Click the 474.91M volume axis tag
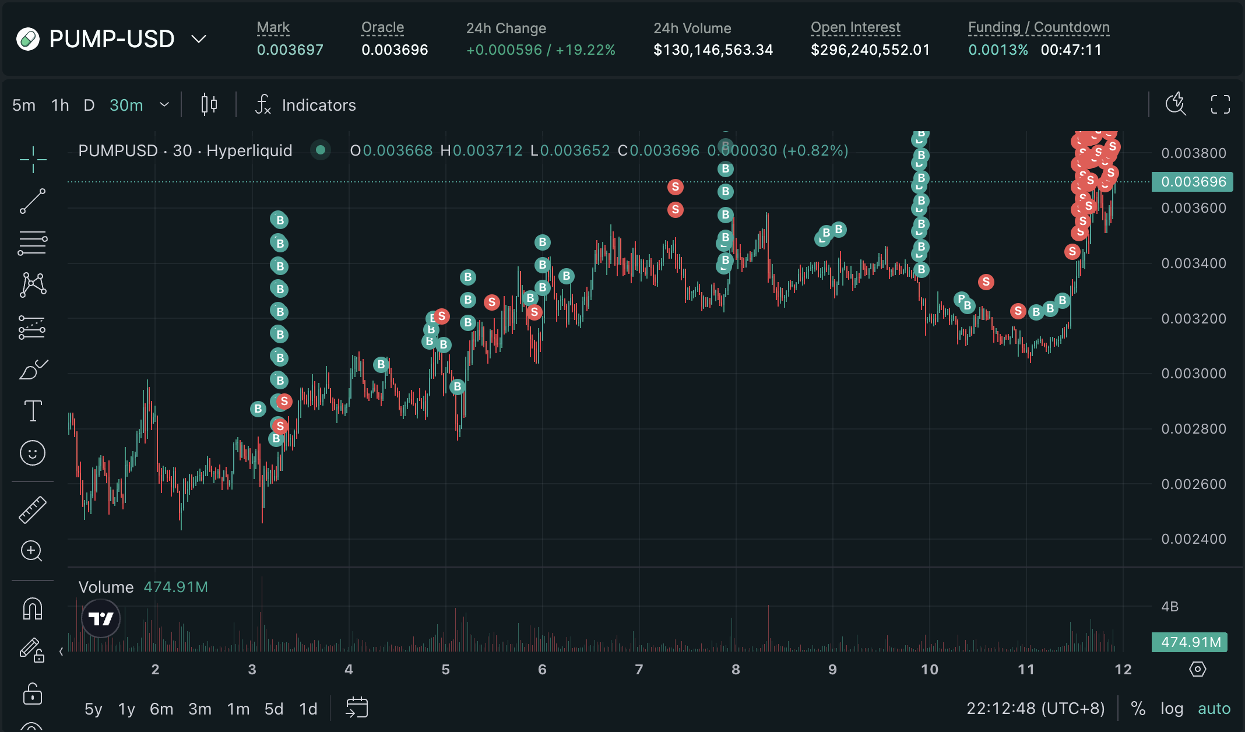This screenshot has width=1245, height=732. click(1190, 642)
